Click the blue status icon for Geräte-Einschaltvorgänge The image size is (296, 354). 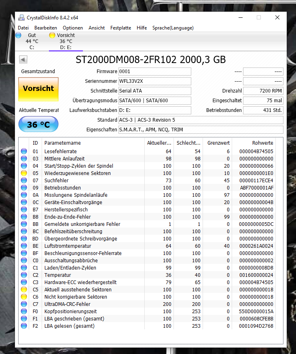click(x=24, y=202)
